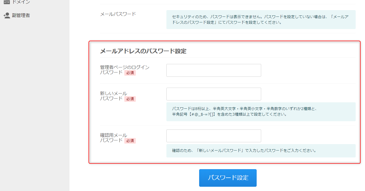365x191 pixels.
Task: Click the メールアドレスのパスワード設定 section heading
Action: (143, 51)
